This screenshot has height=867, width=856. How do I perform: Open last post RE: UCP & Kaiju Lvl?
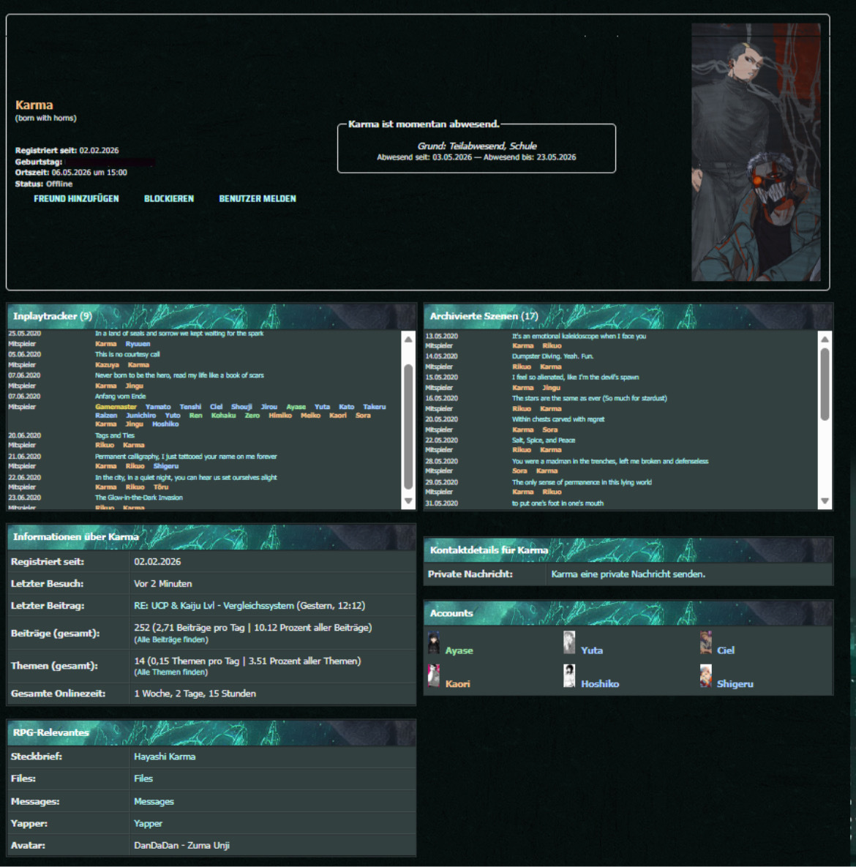pos(214,606)
